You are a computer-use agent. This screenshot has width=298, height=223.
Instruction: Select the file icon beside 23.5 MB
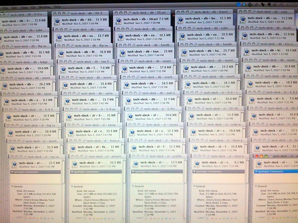tap(186, 69)
